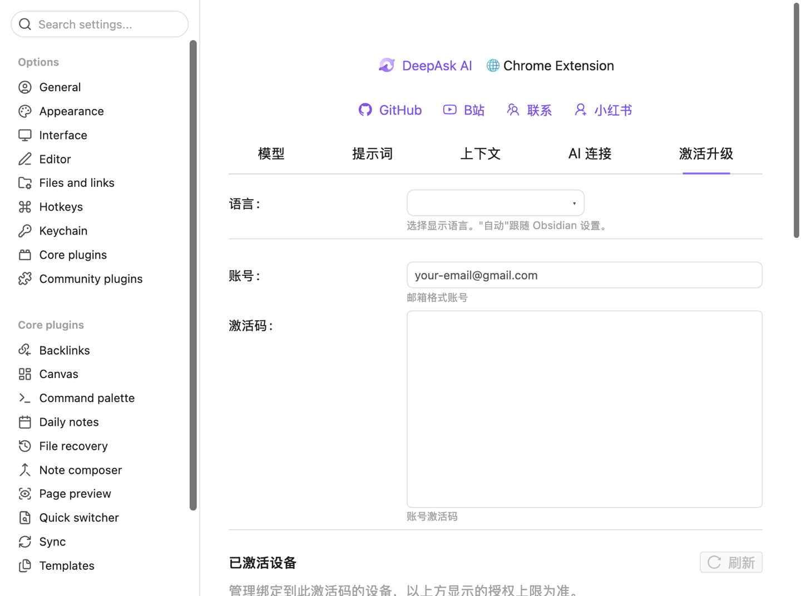Click the 小红书 user icon
Image resolution: width=801 pixels, height=596 pixels.
(x=581, y=110)
